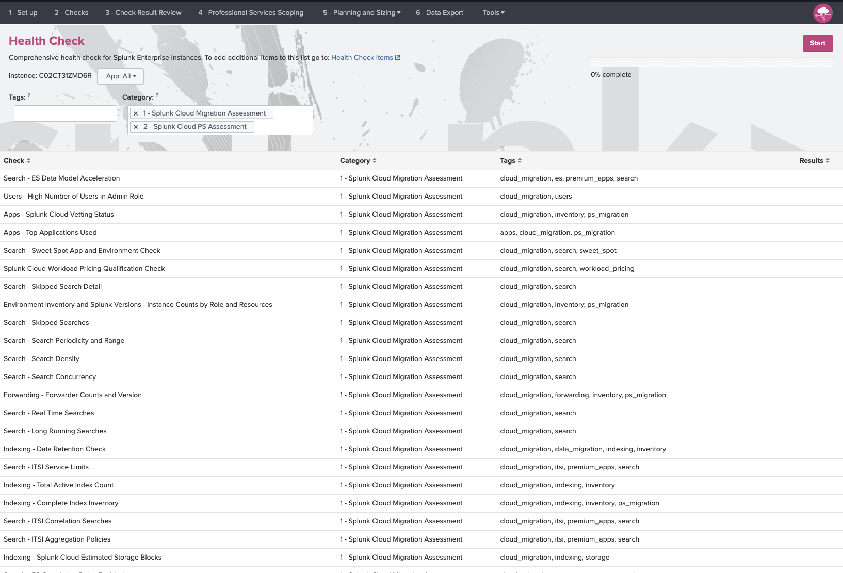Open the app logo icon top right
The width and height of the screenshot is (843, 573).
(823, 13)
